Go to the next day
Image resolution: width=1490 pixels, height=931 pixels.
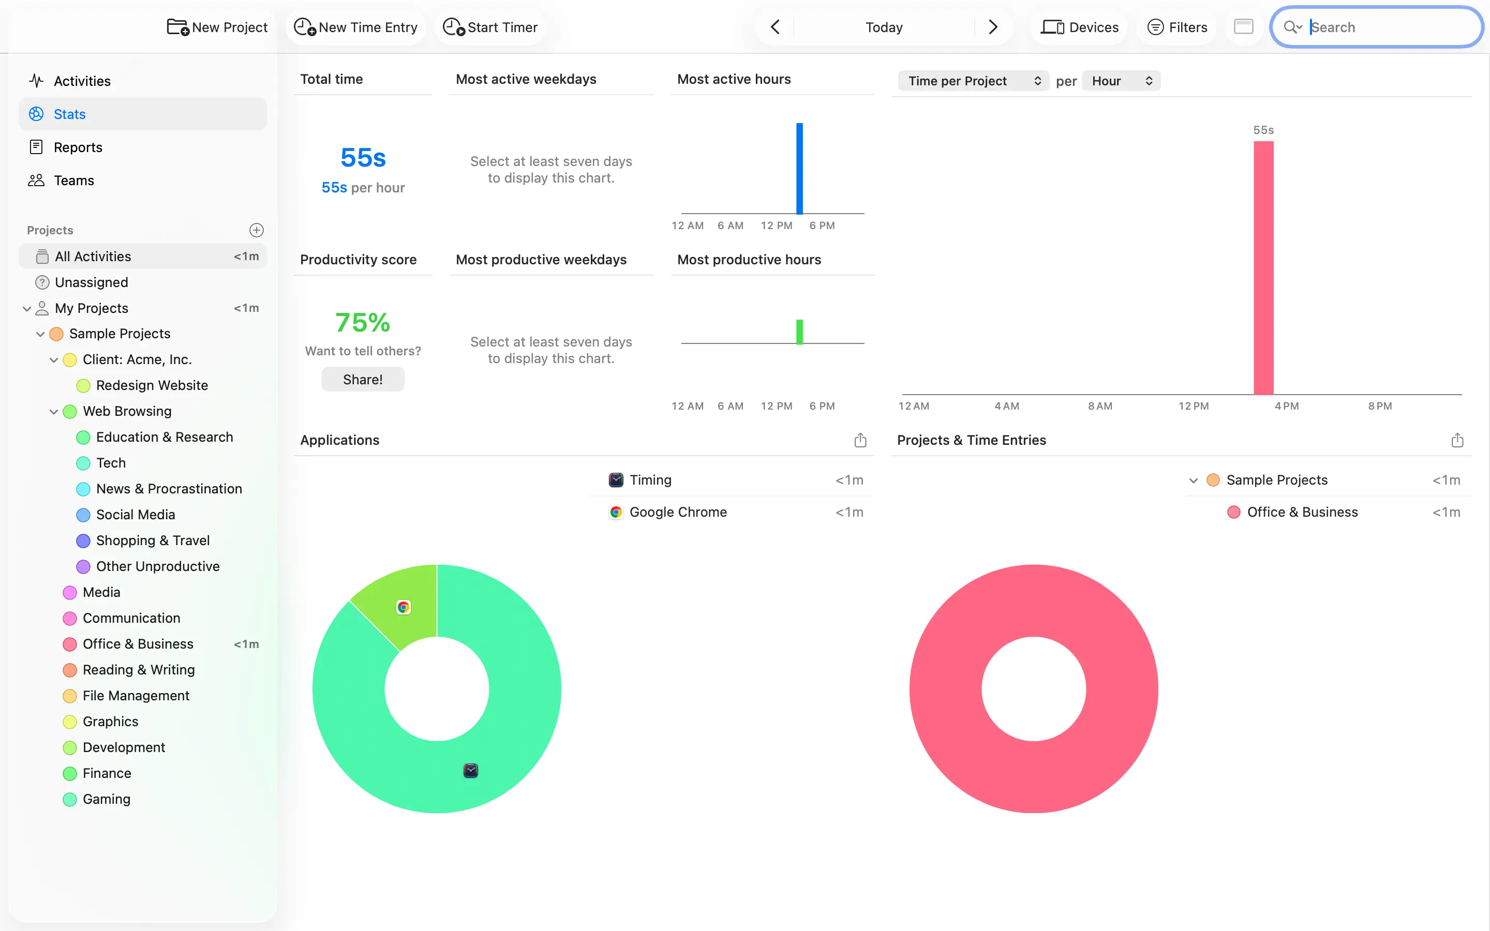point(992,27)
